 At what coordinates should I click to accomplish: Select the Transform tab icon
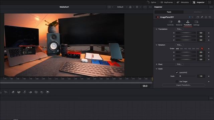188,23
